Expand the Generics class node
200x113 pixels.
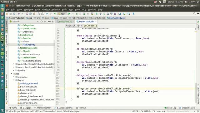coord(21,38)
